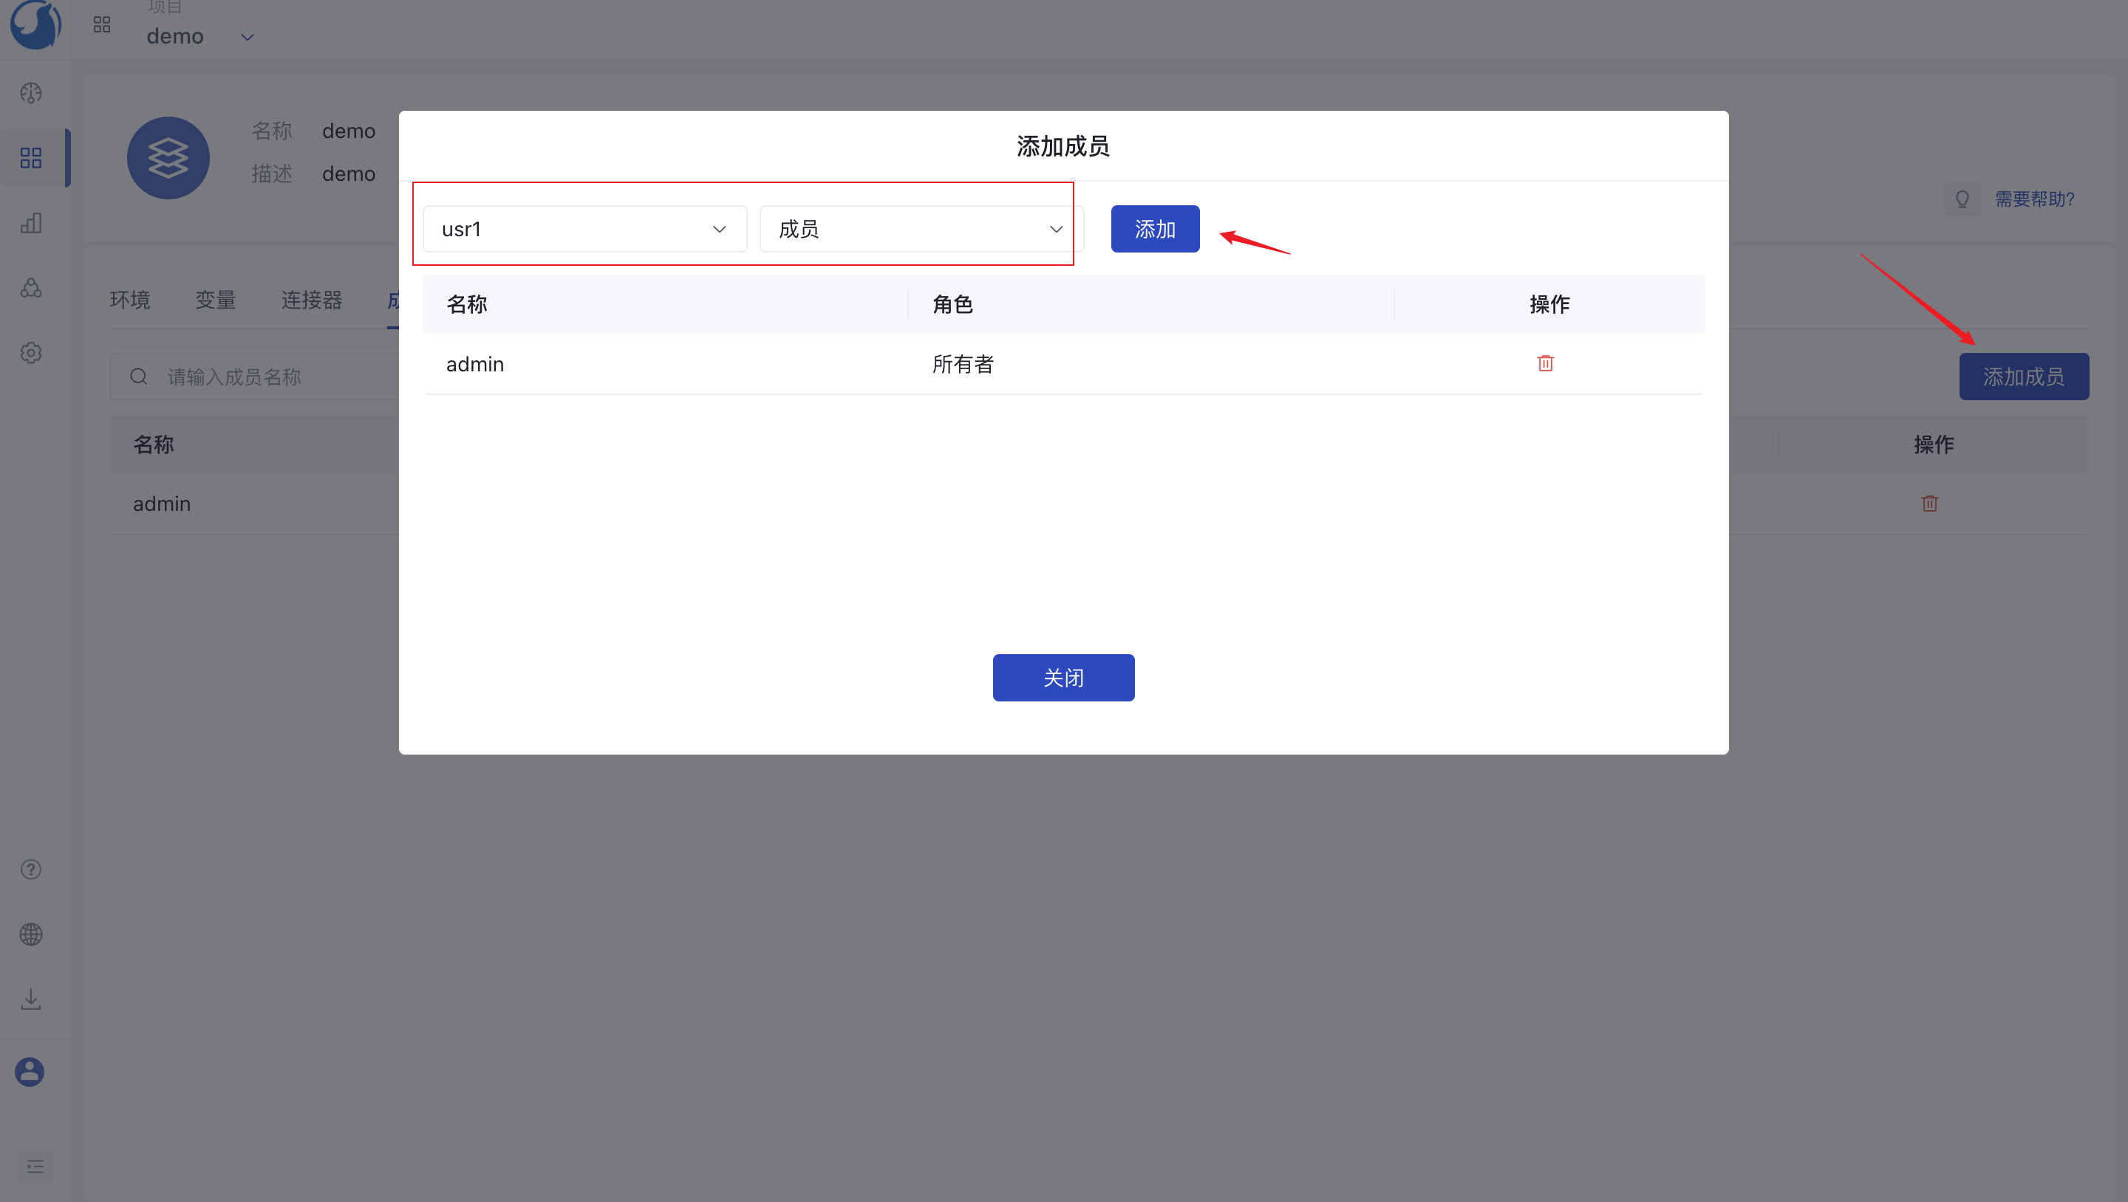Delete admin using the dialog's trash icon
The width and height of the screenshot is (2128, 1202).
[x=1545, y=363]
